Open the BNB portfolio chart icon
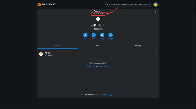The height and width of the screenshot is (109, 196). pyautogui.click(x=104, y=25)
